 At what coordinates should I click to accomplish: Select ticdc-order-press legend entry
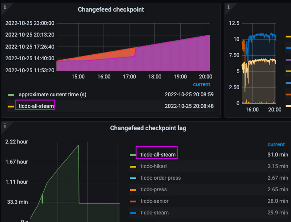coord(161,177)
